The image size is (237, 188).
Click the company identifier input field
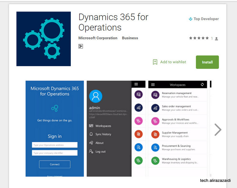coord(55,153)
